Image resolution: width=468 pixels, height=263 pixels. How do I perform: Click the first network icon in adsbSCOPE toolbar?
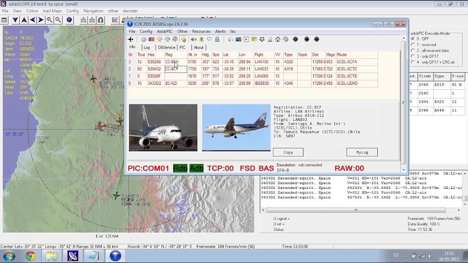(83, 20)
